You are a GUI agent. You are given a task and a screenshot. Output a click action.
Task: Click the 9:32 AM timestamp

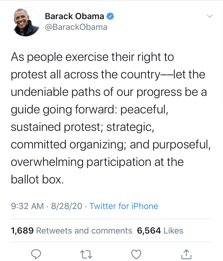pyautogui.click(x=27, y=206)
